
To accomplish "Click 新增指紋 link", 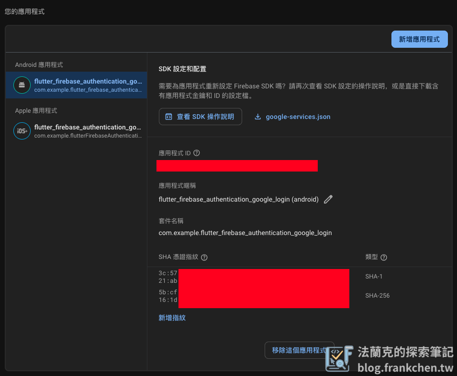I will (x=172, y=318).
